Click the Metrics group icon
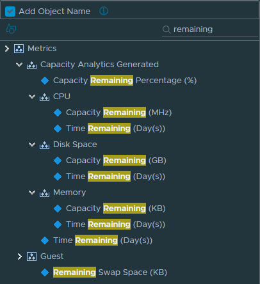 pos(19,49)
